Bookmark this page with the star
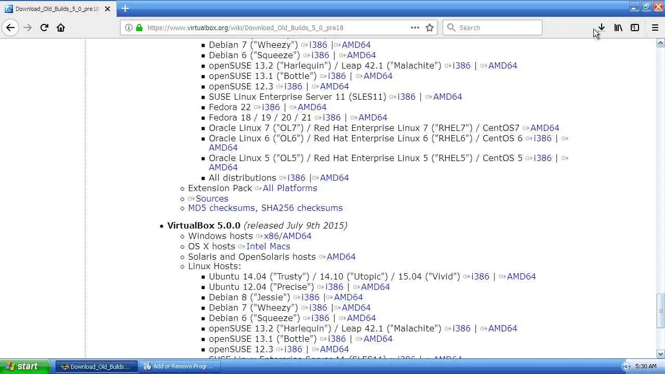Viewport: 665px width, 374px height. tap(430, 28)
